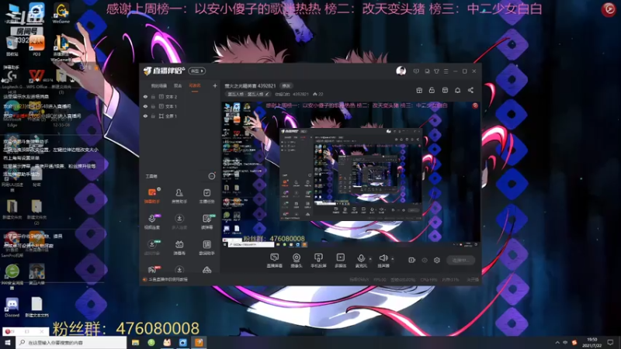Open the Windows notification center
The height and width of the screenshot is (349, 621).
point(610,342)
